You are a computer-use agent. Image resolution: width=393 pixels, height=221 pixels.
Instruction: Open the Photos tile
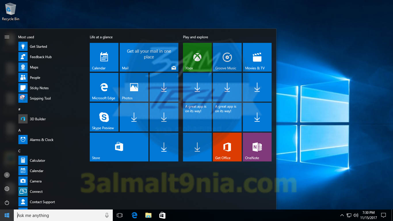point(134,87)
